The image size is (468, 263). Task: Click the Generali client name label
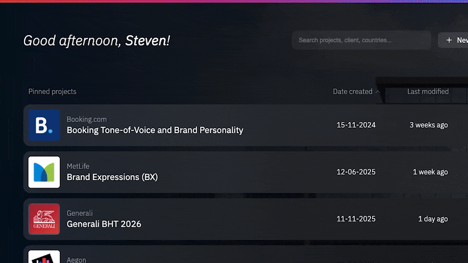(80, 213)
